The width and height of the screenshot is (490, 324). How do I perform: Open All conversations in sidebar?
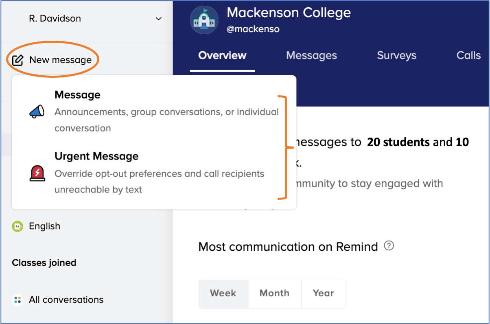pyautogui.click(x=66, y=300)
